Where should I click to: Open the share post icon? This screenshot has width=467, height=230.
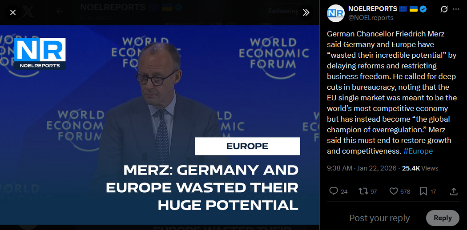(x=453, y=191)
